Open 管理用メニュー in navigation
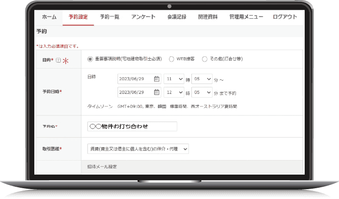 246,17
